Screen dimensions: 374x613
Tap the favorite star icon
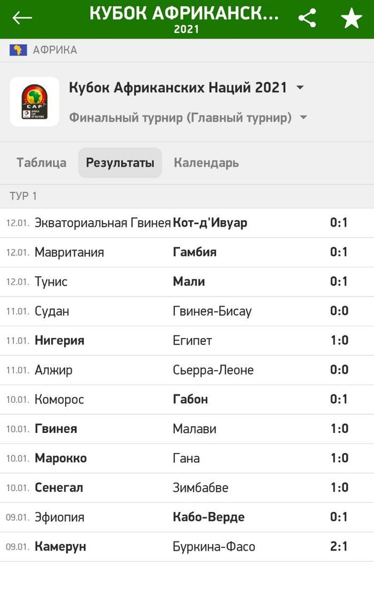coord(351,18)
